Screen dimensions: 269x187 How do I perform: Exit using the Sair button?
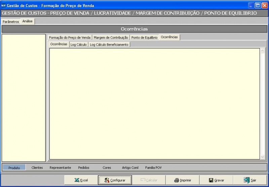pos(250,180)
